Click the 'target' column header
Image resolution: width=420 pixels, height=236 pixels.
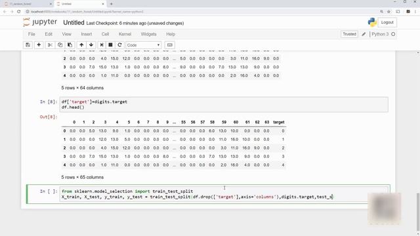[278, 123]
